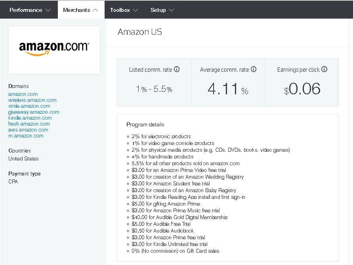The width and height of the screenshot is (353, 265).
Task: Click the amazon.com logo image
Action: point(54,50)
